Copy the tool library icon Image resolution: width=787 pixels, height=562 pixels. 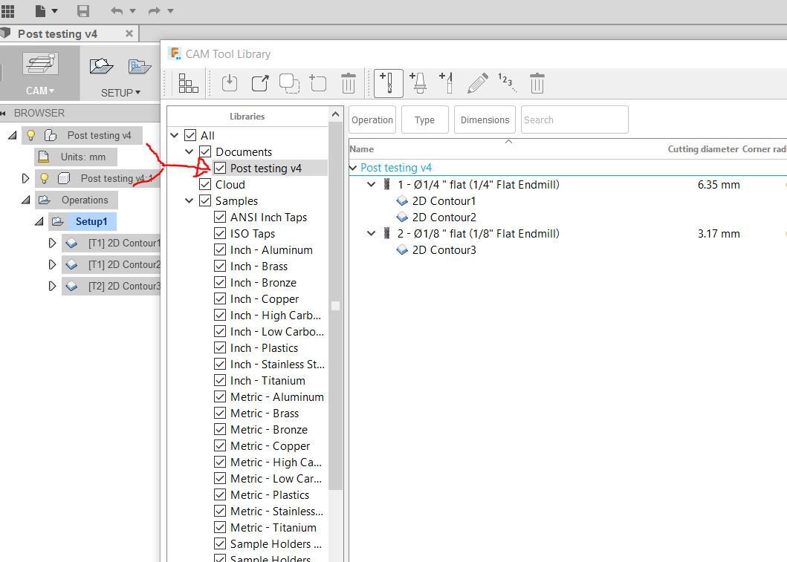coord(289,83)
